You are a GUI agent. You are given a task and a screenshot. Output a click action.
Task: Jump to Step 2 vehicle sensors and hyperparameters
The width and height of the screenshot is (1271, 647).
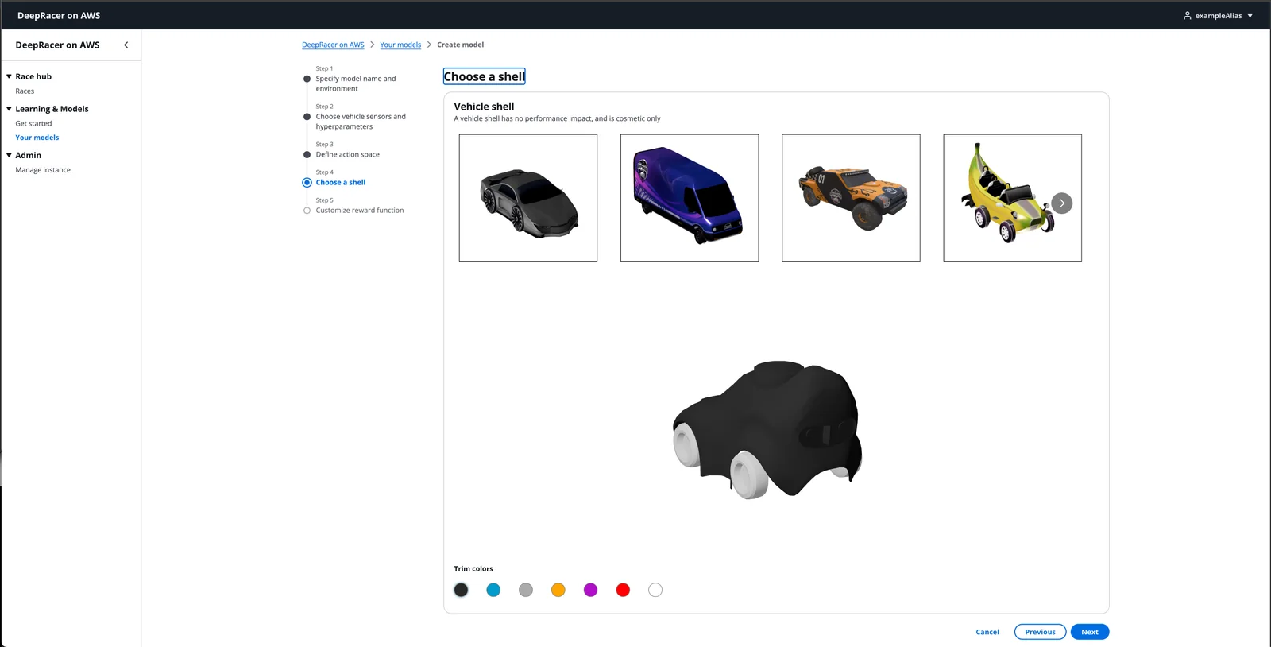pyautogui.click(x=361, y=122)
